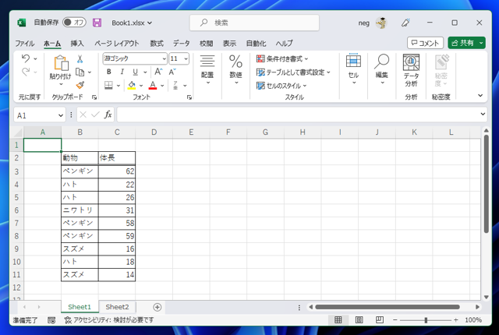Open the font name combo box
499x335 pixels.
click(135, 58)
